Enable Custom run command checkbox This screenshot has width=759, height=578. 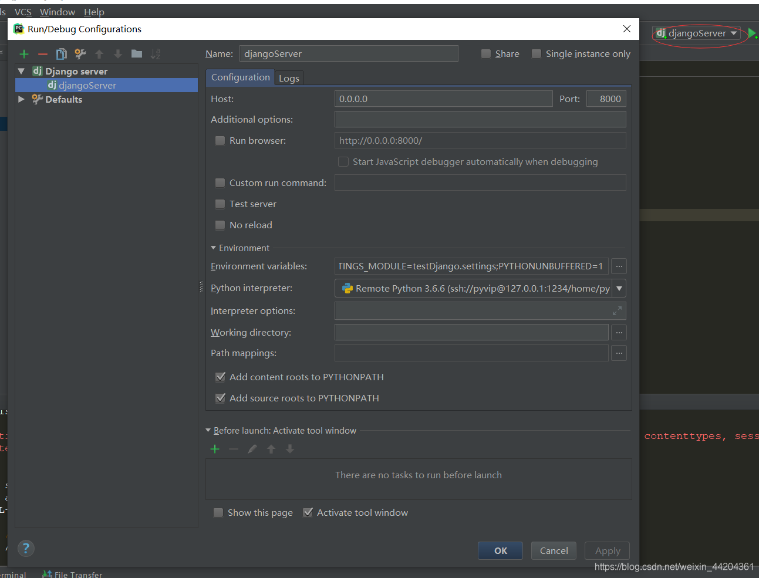(x=220, y=183)
